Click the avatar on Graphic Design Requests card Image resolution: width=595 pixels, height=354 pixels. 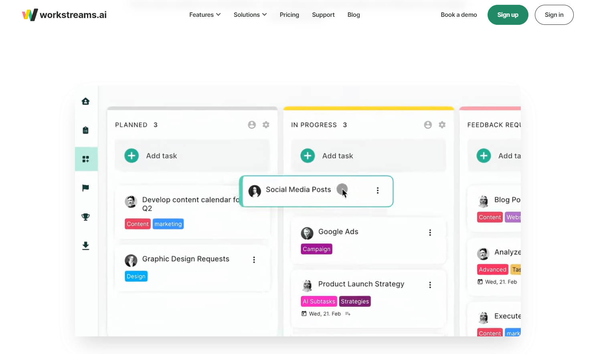tap(131, 261)
